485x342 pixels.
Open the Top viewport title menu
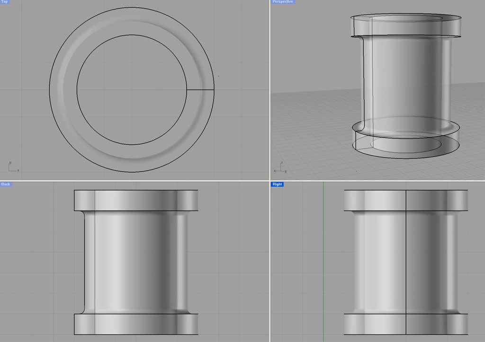point(4,2)
